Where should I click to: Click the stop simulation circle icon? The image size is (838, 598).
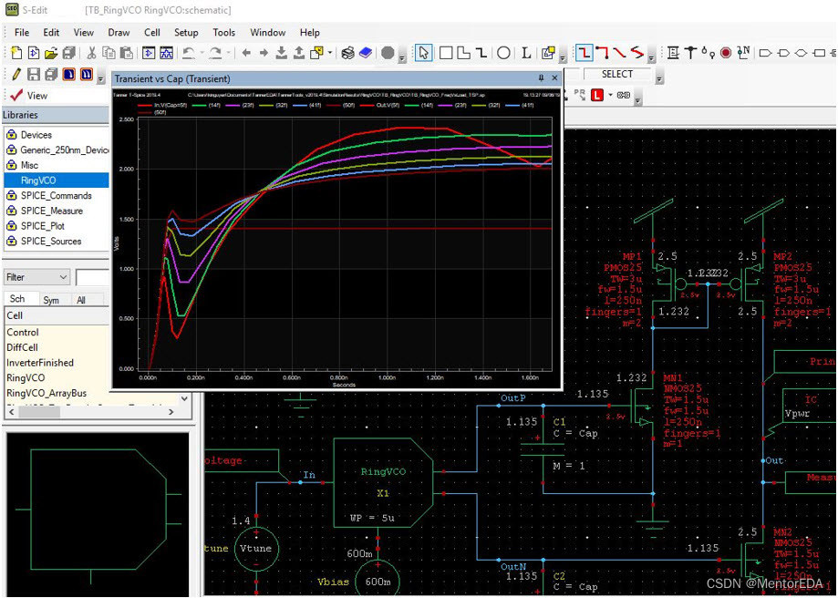coord(388,53)
